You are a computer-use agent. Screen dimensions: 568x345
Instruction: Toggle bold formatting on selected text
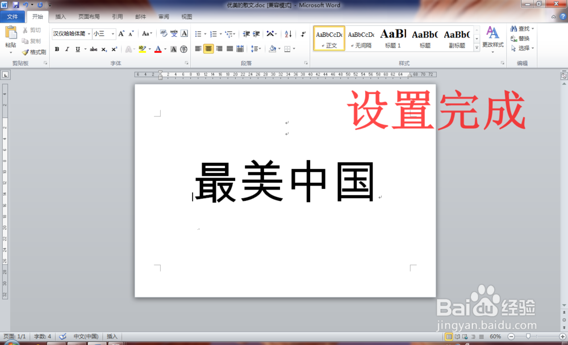click(57, 49)
